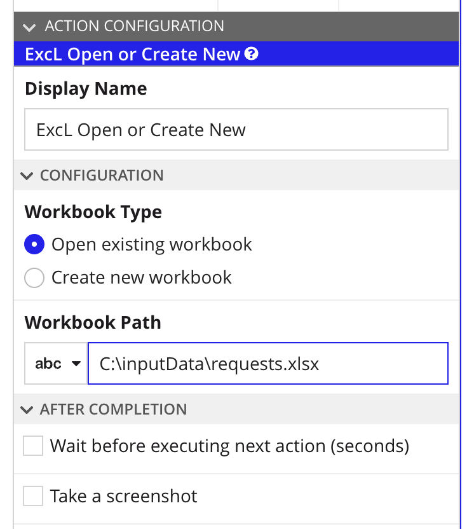Viewport: 474px width, 529px height.
Task: Collapse the AFTER COMPLETION section chevron
Action: point(27,409)
